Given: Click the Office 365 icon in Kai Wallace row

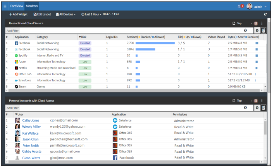Looking at the screenshot, I should (x=115, y=133).
